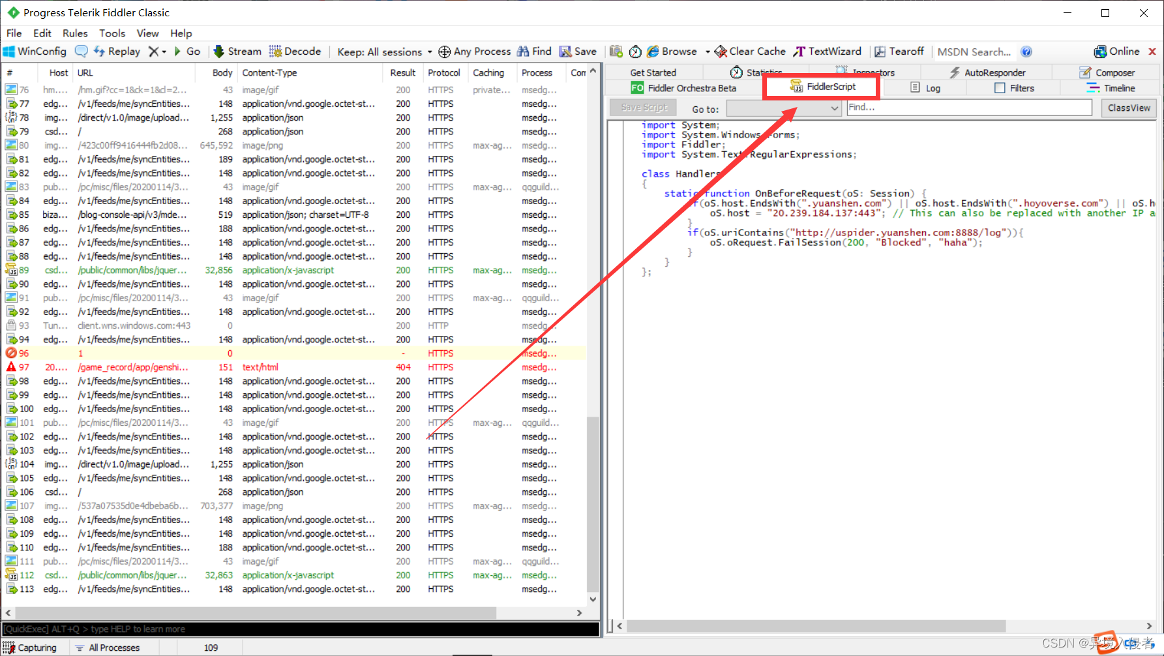Screen dimensions: 1164x656
Task: Switch to the AutoResponder tab
Action: 987,72
